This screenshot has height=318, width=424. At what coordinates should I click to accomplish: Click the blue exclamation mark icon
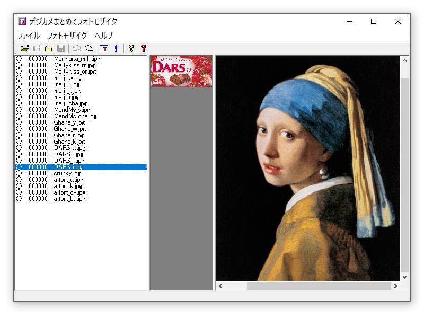coord(116,48)
